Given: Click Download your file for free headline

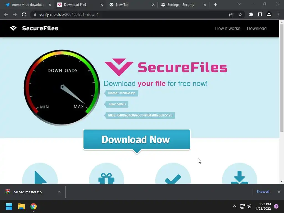Looking at the screenshot, I should coord(156,84).
